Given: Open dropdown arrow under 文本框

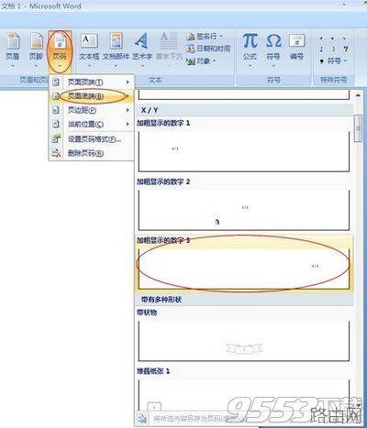Looking at the screenshot, I should [89, 66].
